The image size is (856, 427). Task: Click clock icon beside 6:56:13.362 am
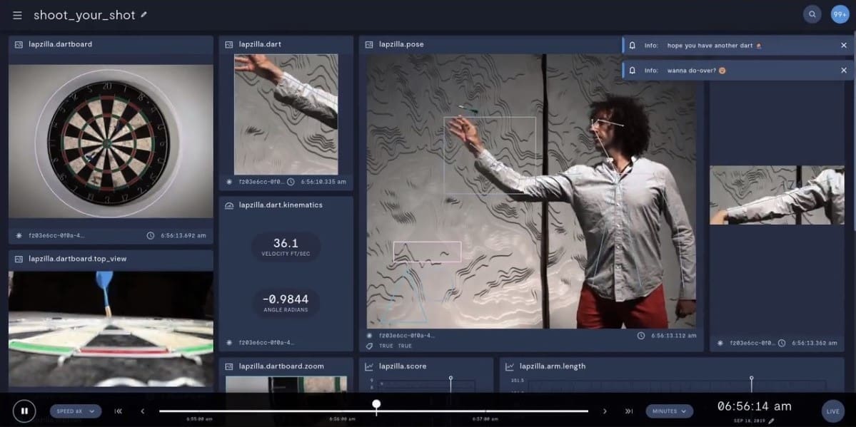[x=782, y=343]
